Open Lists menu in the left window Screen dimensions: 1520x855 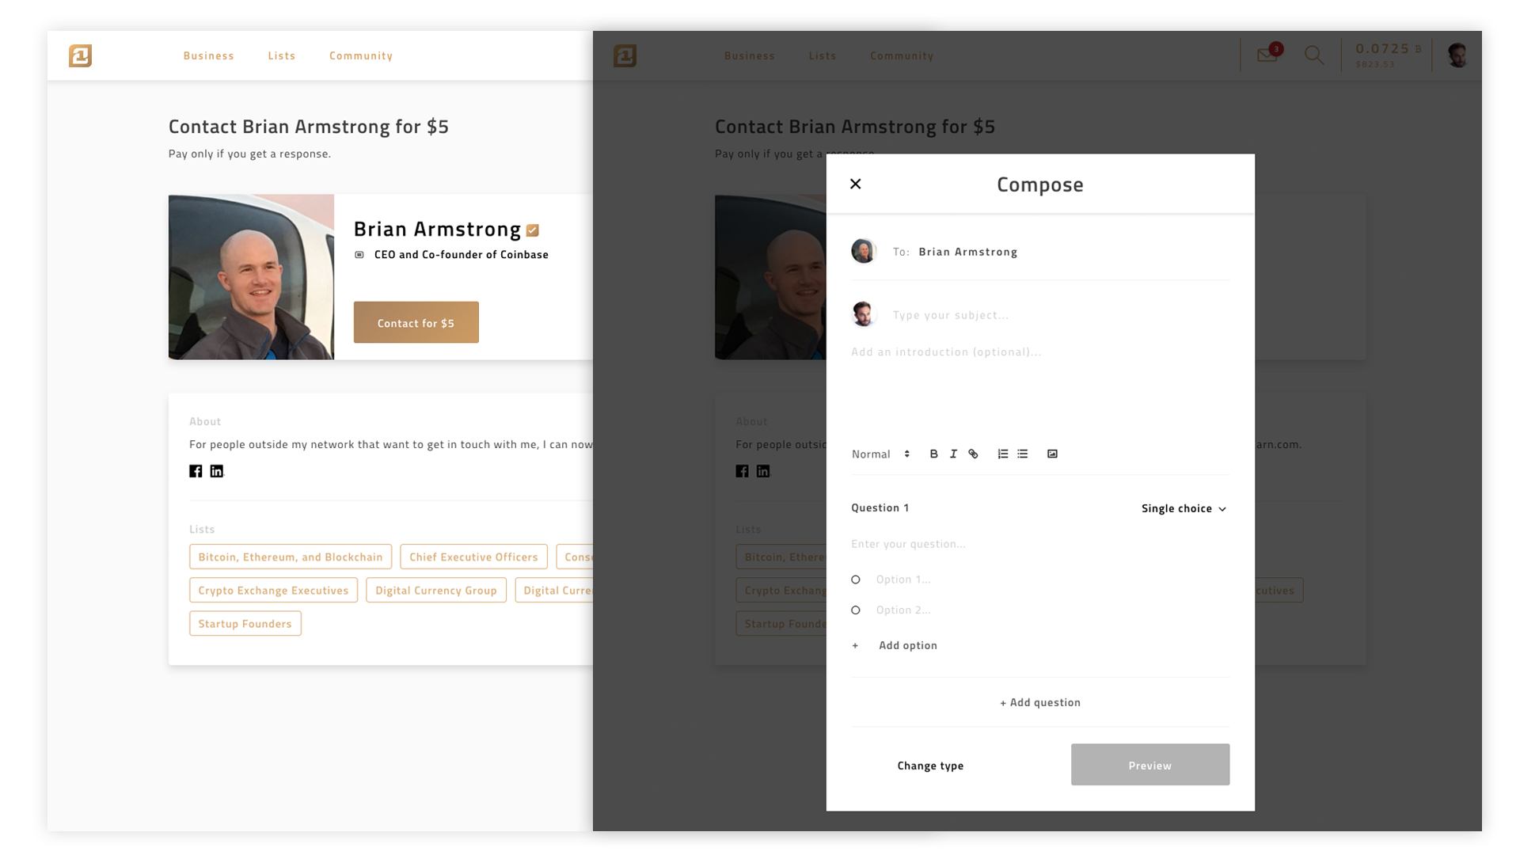[282, 55]
